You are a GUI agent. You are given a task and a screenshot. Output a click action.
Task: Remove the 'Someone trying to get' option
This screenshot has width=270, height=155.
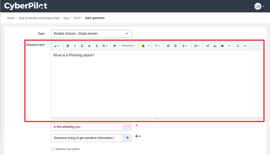[139, 136]
